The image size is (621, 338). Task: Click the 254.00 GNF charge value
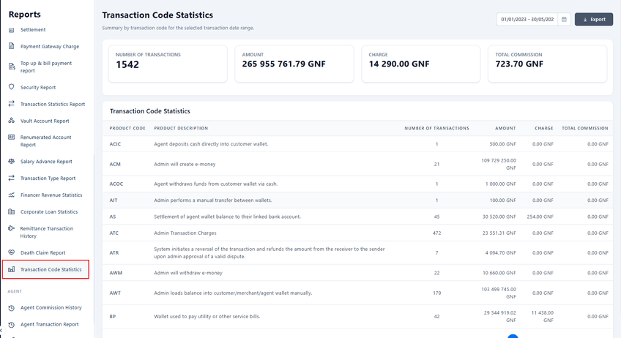pos(540,217)
